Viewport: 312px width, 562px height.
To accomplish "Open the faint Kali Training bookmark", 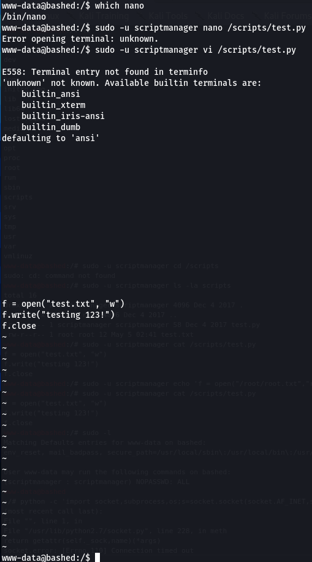I will click(104, 16).
